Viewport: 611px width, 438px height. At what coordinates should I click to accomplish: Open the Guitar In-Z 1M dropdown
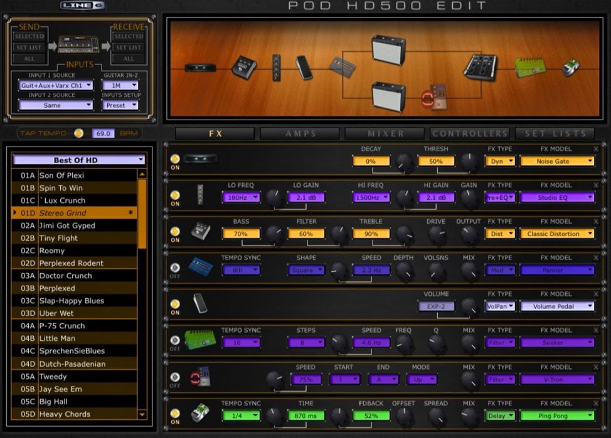(x=120, y=85)
